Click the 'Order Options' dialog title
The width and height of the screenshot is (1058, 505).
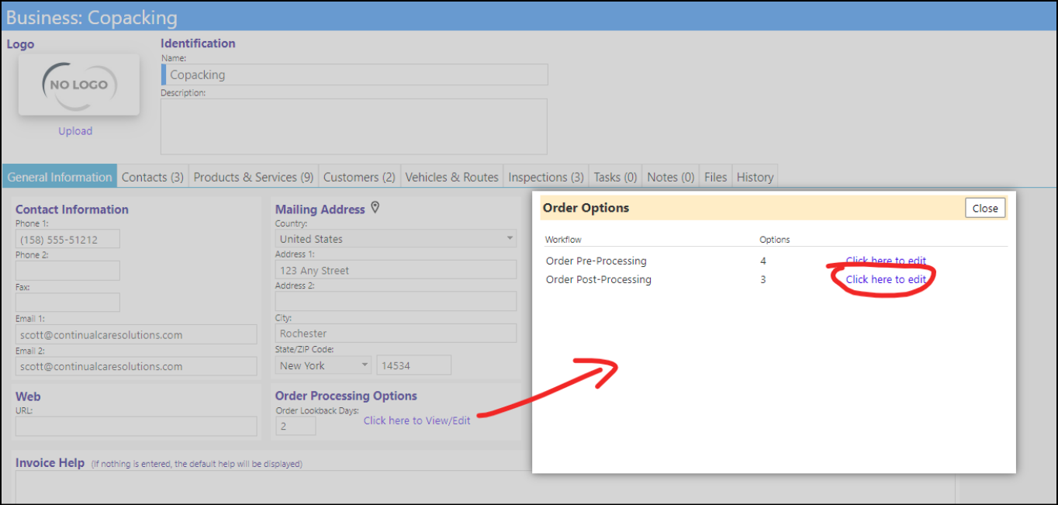[586, 208]
